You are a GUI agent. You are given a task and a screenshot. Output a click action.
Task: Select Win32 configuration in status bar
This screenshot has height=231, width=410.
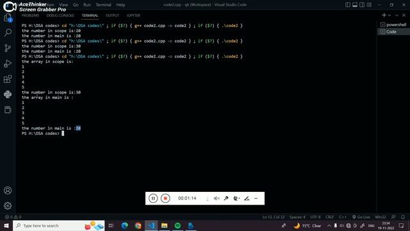(380, 217)
